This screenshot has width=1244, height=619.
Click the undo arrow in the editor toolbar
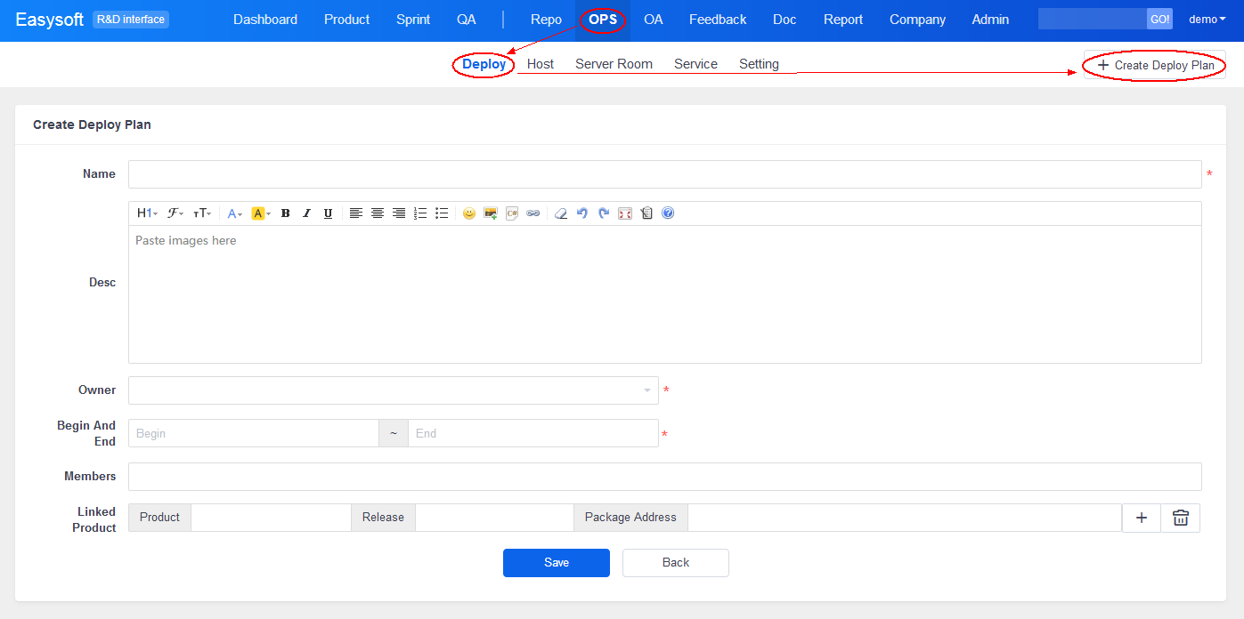[582, 213]
